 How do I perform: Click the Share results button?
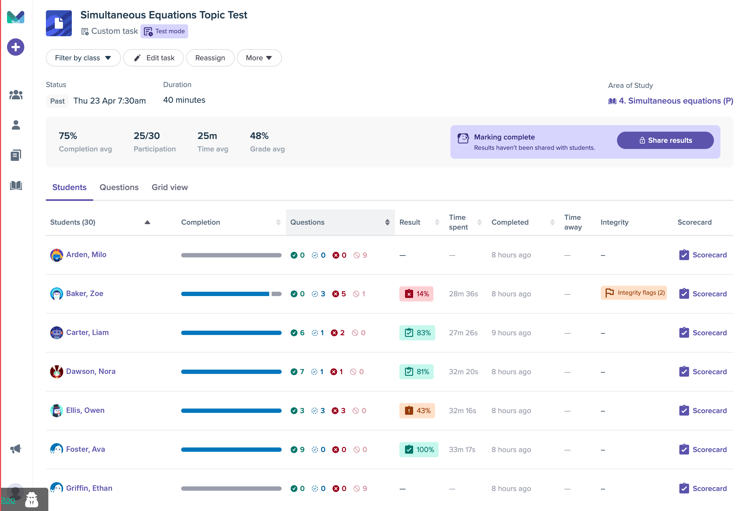(x=665, y=140)
